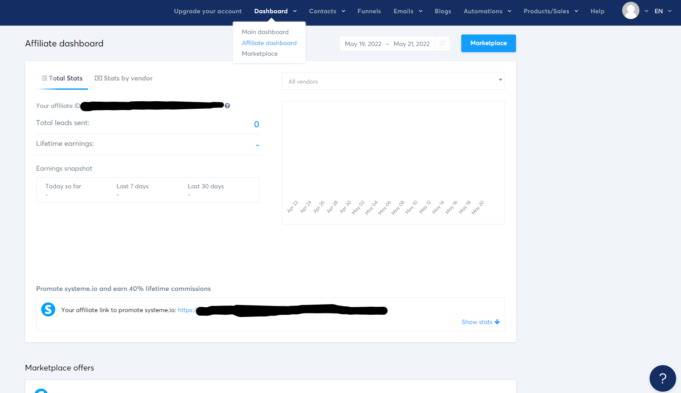Click the logo icon under Marketplace offers
The width and height of the screenshot is (681, 393).
click(x=41, y=391)
